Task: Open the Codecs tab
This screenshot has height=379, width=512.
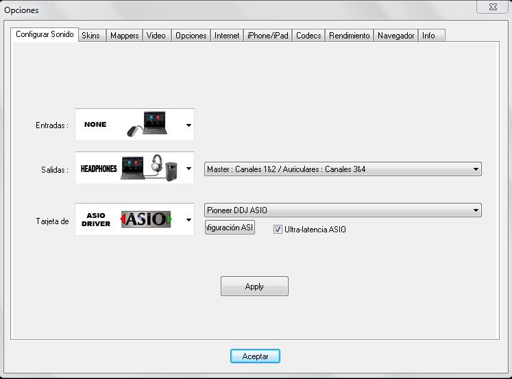Action: pos(308,36)
